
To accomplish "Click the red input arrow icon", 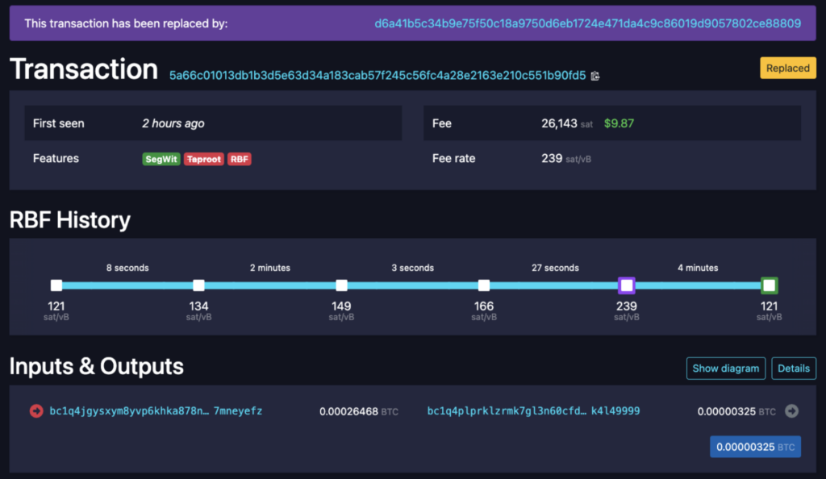I will click(x=36, y=411).
